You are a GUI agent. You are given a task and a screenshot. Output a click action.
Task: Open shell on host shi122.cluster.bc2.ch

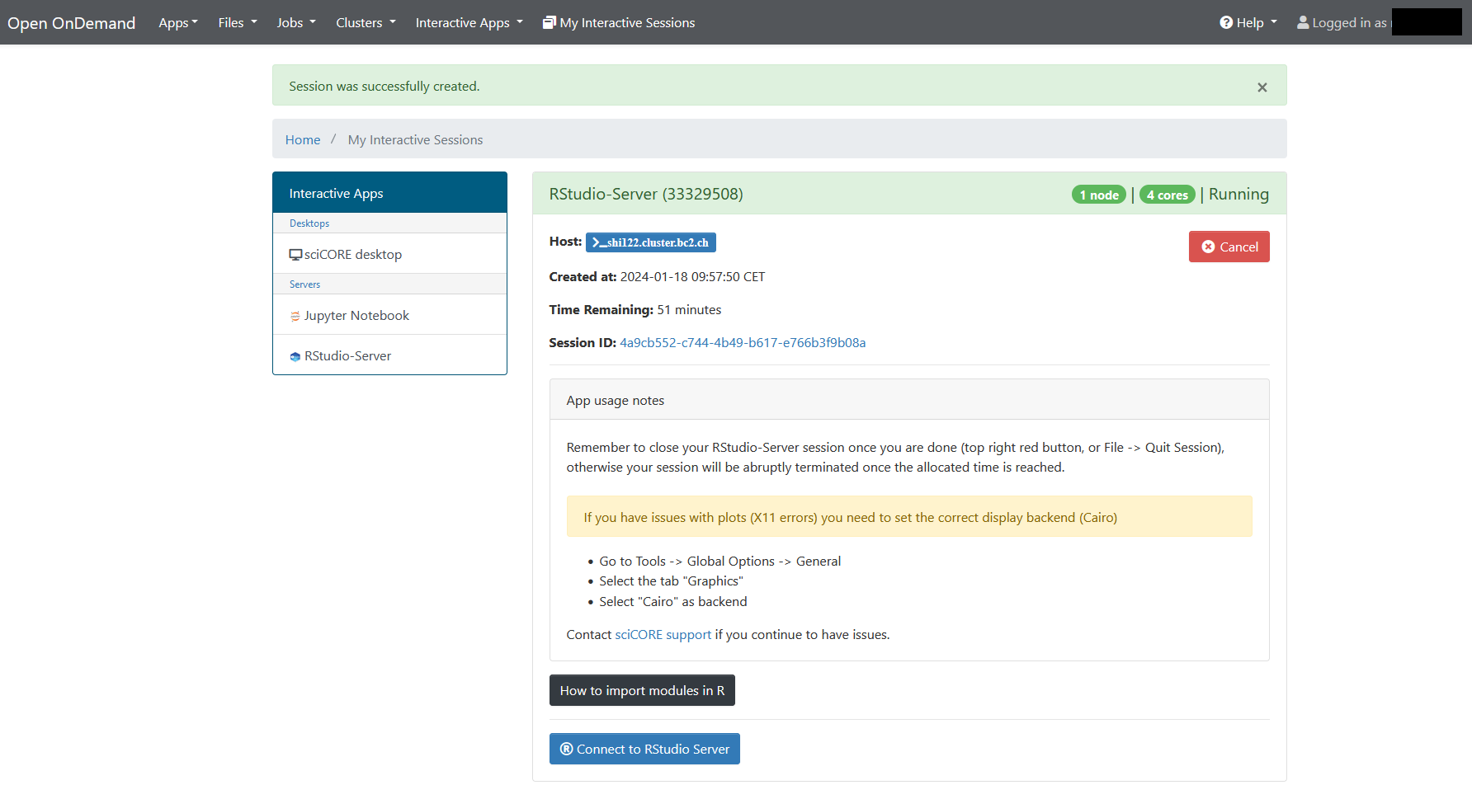[x=650, y=242]
